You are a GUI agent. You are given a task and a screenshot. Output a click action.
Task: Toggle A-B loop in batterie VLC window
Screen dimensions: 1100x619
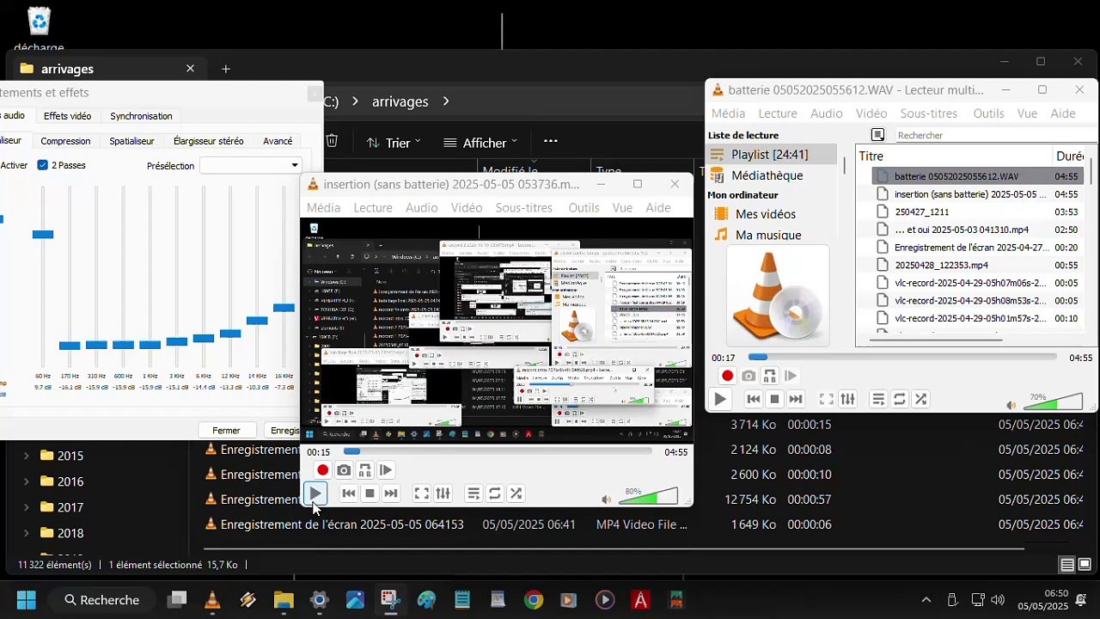(769, 376)
